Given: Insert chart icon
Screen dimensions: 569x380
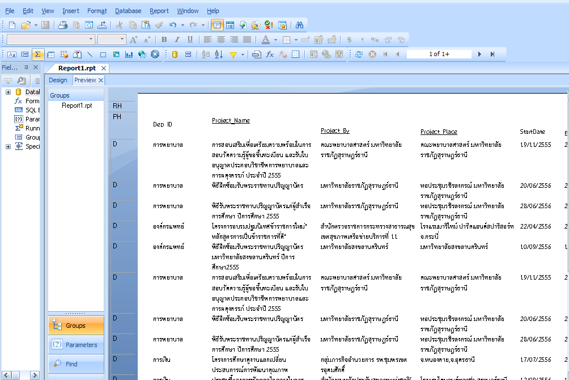Looking at the screenshot, I should [x=129, y=54].
